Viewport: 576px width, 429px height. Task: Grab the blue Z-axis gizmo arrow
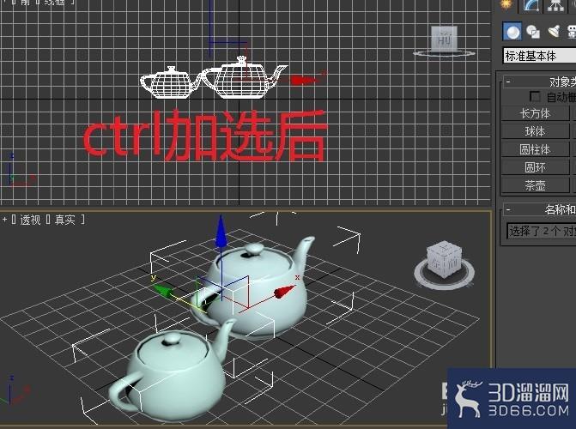point(221,232)
